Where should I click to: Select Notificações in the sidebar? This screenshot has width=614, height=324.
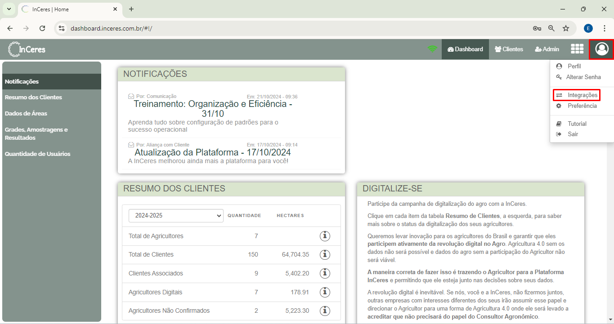[52, 81]
